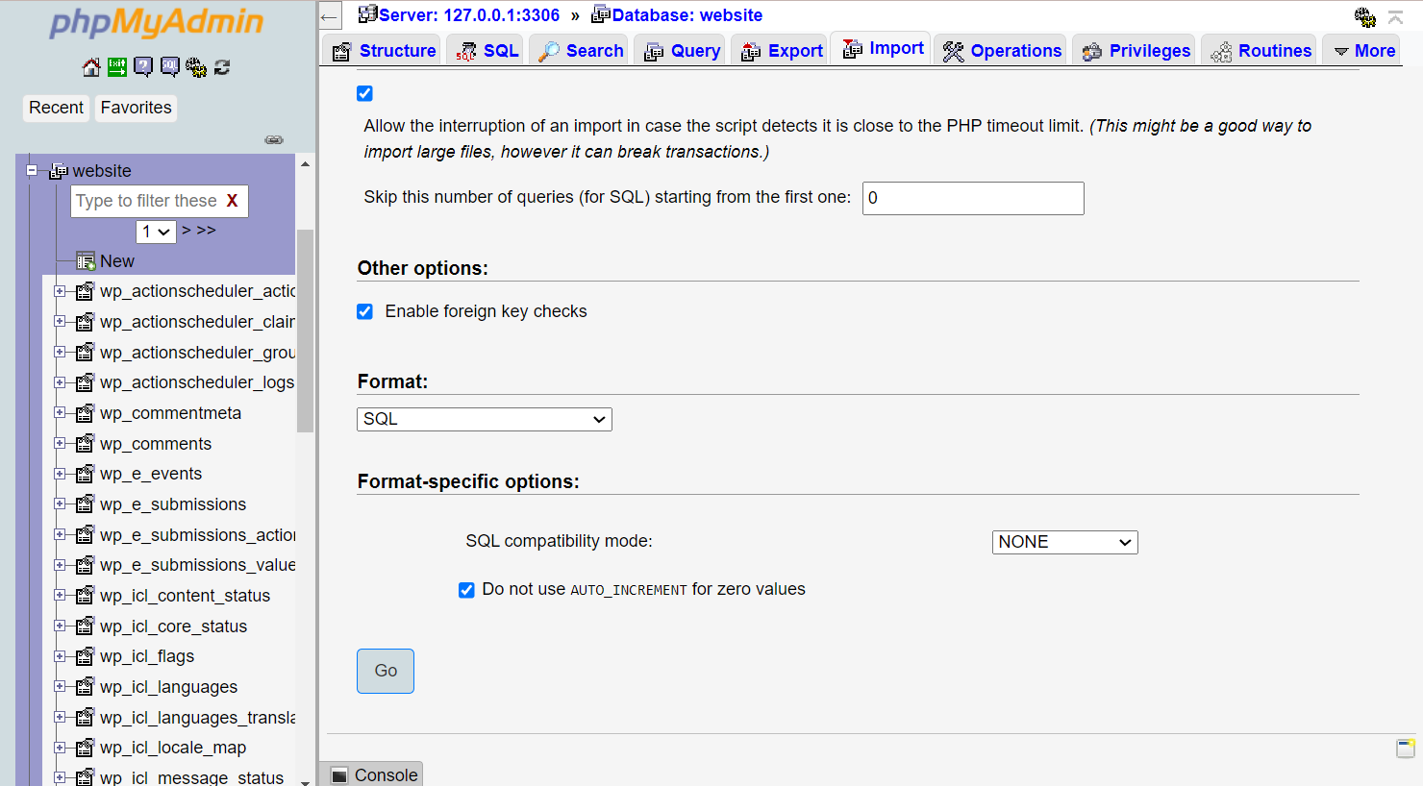Click the green Log out icon

click(117, 67)
